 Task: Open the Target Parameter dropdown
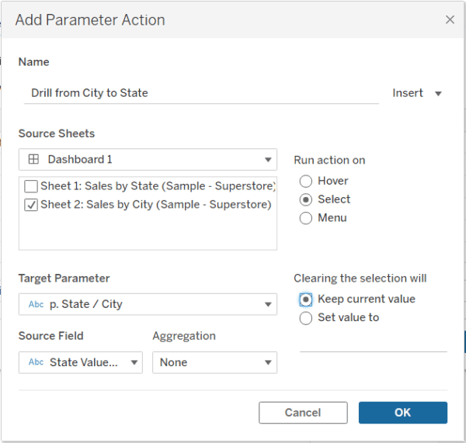pos(268,304)
